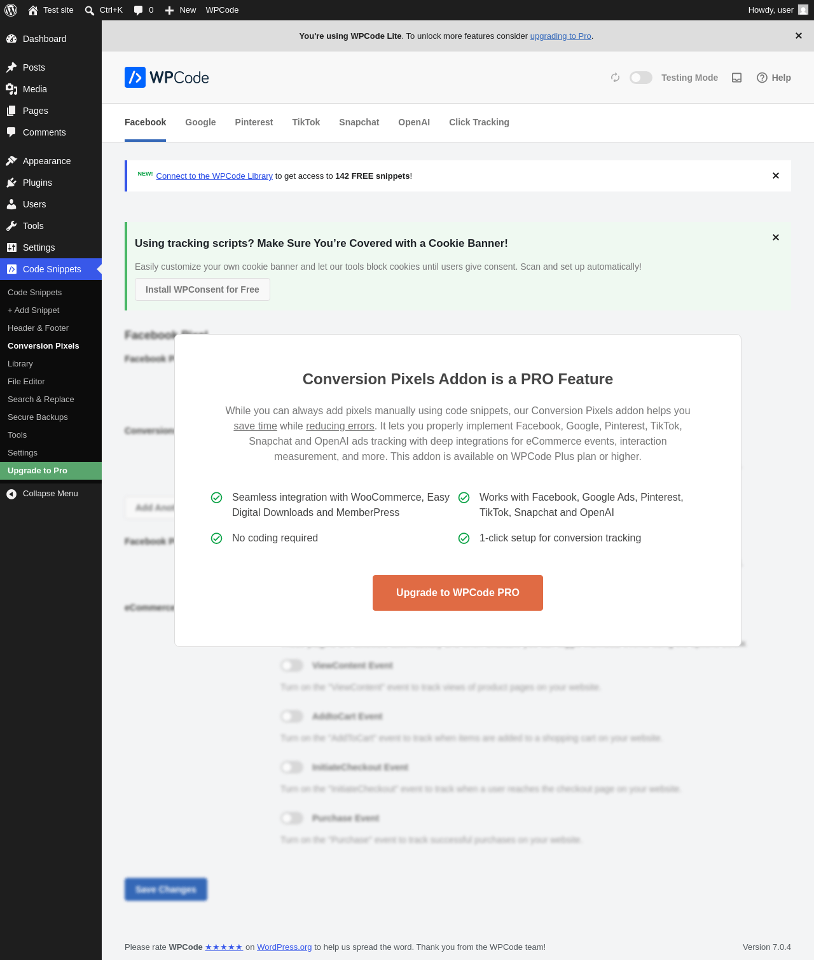The image size is (814, 960).
Task: Switch to the Click Tracking tab
Action: click(x=479, y=122)
